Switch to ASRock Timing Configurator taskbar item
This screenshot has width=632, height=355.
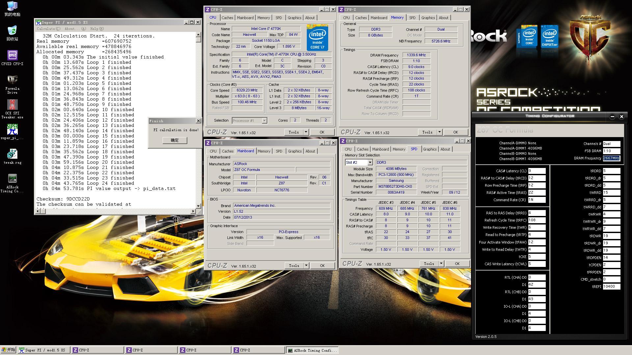[x=312, y=350]
